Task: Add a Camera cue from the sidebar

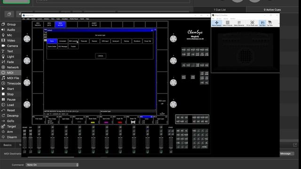Action: (9, 46)
